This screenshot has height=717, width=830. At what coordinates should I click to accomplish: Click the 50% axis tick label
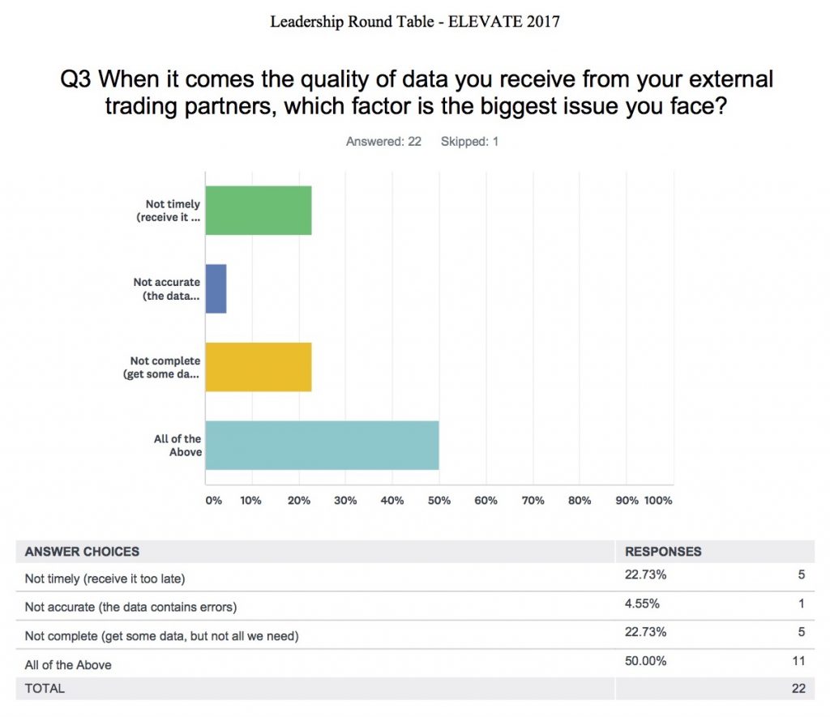coord(439,501)
